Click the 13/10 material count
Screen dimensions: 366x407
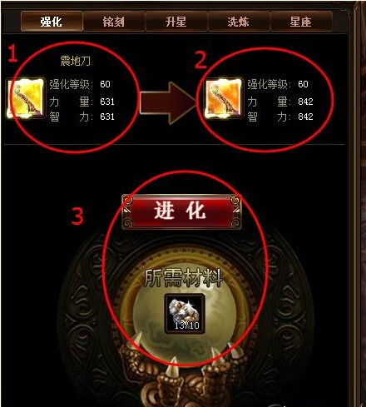click(x=187, y=325)
